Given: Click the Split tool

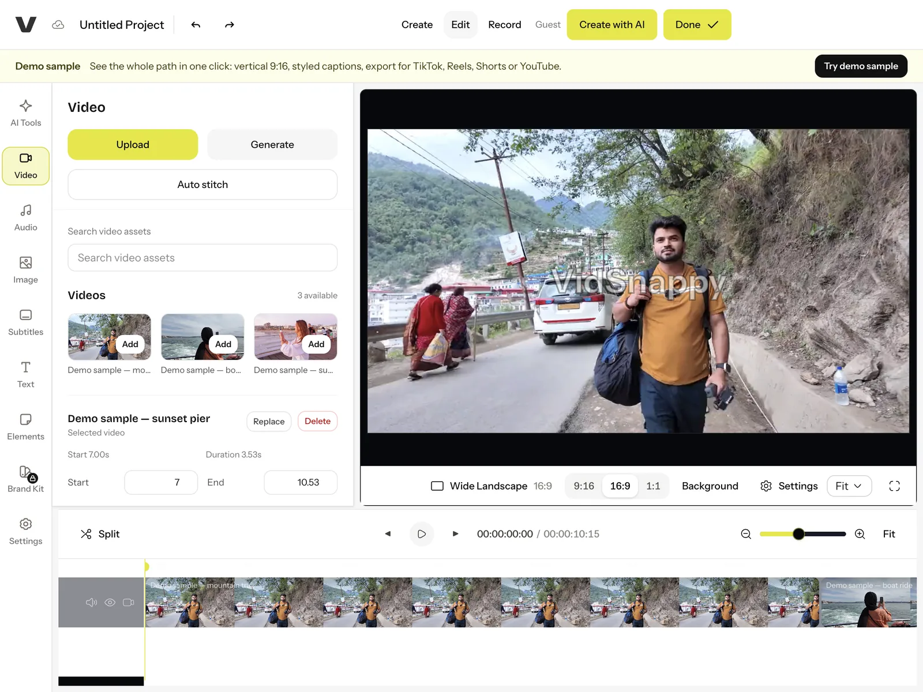Looking at the screenshot, I should pos(100,534).
